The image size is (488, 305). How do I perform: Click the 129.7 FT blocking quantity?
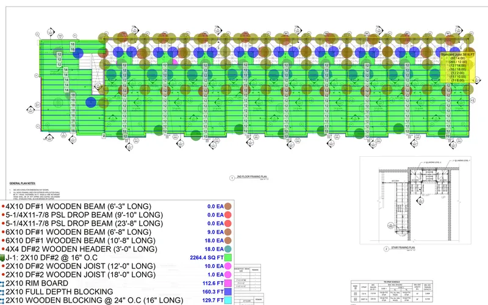point(213,300)
